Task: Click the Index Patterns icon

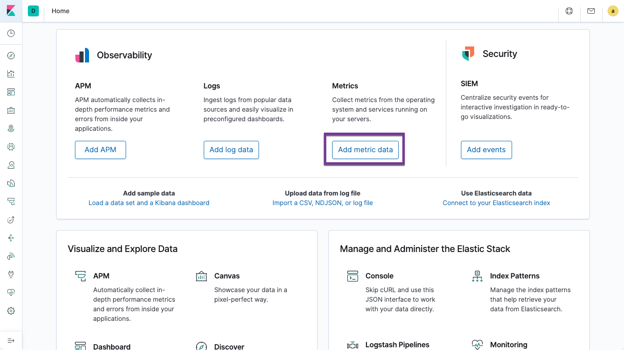Action: [x=477, y=276]
